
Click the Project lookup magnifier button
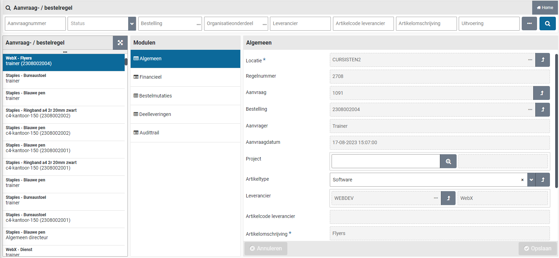pos(448,161)
